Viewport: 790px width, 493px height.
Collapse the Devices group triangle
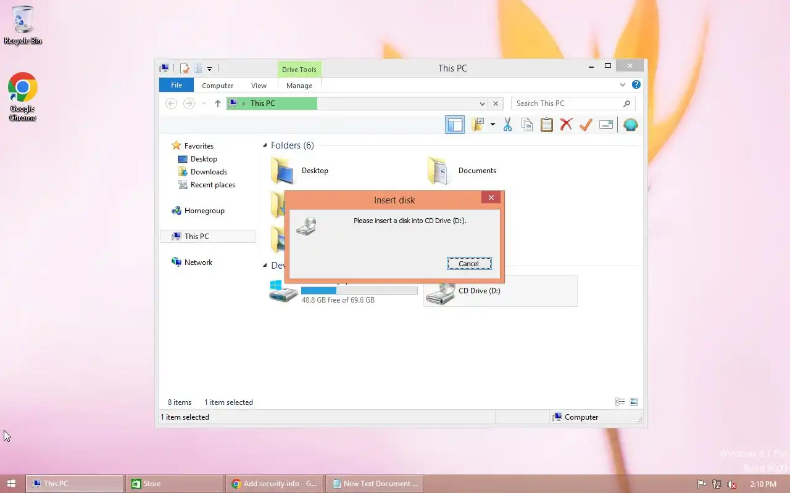[265, 266]
